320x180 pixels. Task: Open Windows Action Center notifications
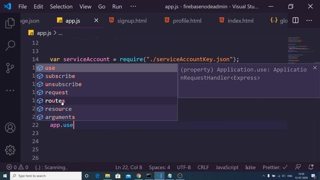tap(313, 176)
